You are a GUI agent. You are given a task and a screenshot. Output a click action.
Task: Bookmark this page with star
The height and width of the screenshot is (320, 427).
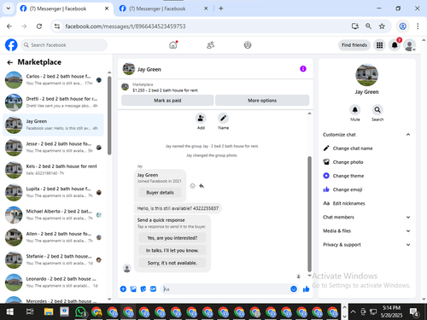tap(382, 26)
